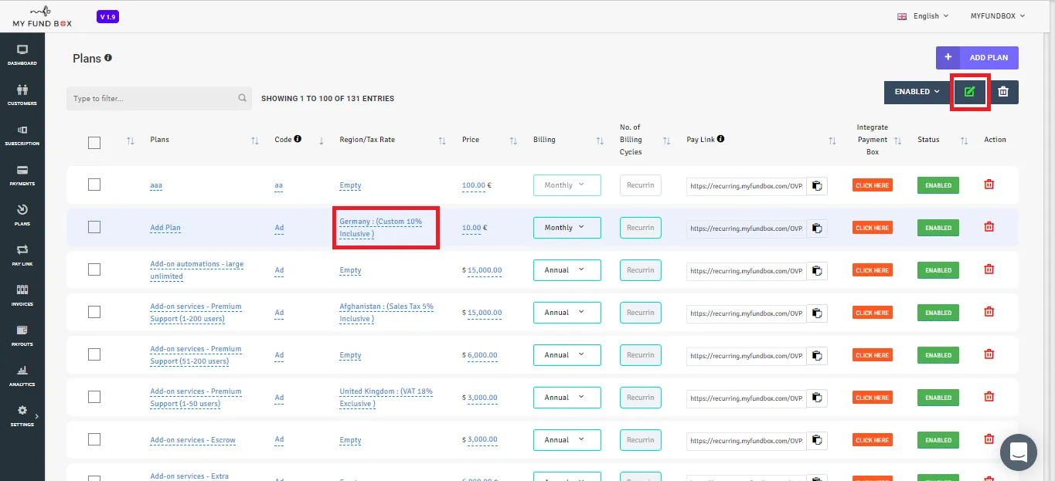Expand the Settings sidebar menu
This screenshot has height=481, width=1055.
(x=22, y=416)
